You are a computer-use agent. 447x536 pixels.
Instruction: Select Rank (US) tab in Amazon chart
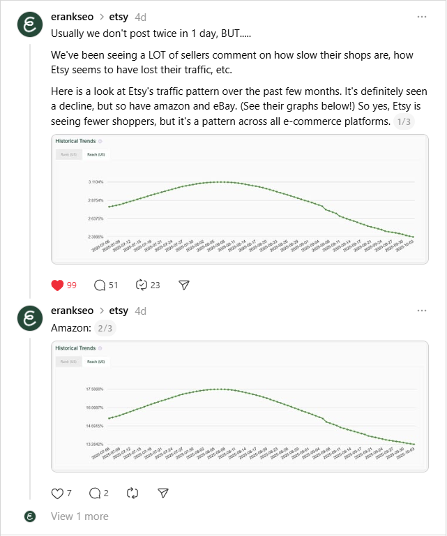68,362
